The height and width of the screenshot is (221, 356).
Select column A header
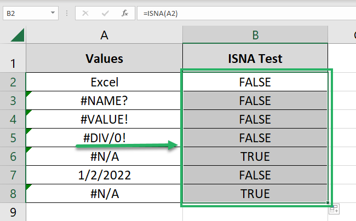104,36
